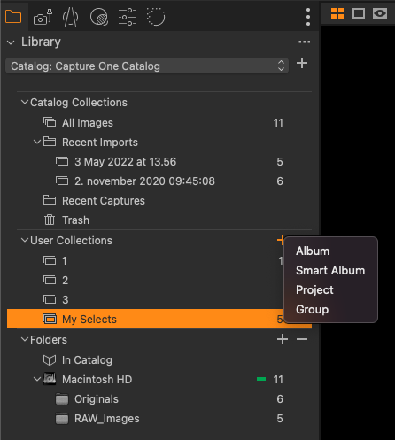This screenshot has width=395, height=440.
Task: Click the Originals folder icon
Action: click(62, 399)
